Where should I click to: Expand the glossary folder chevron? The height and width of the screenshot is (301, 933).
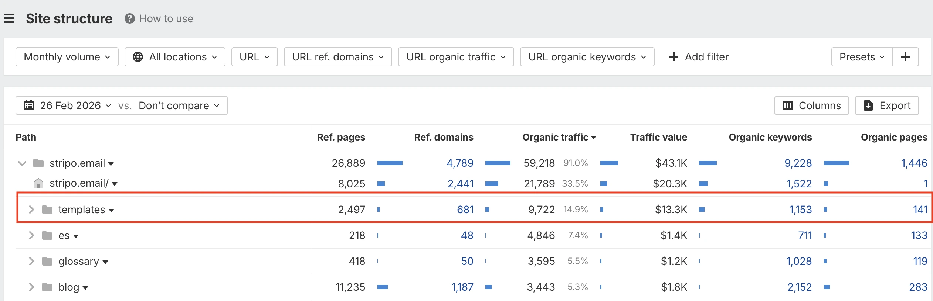(x=31, y=261)
